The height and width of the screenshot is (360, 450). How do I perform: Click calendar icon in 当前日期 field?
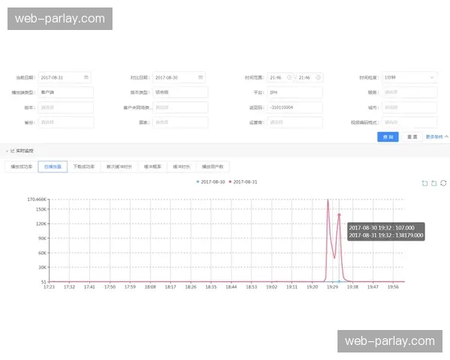[86, 77]
